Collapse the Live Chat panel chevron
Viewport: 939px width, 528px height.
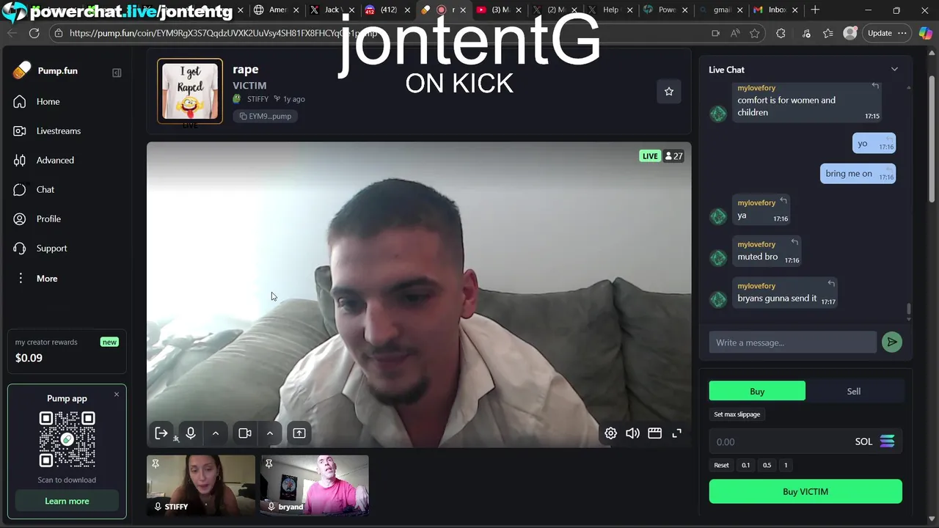click(894, 69)
